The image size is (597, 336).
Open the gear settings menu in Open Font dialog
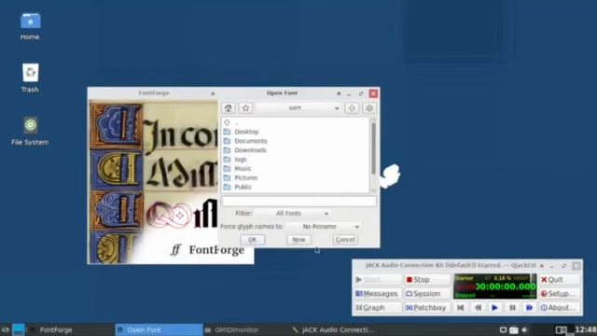click(x=369, y=108)
